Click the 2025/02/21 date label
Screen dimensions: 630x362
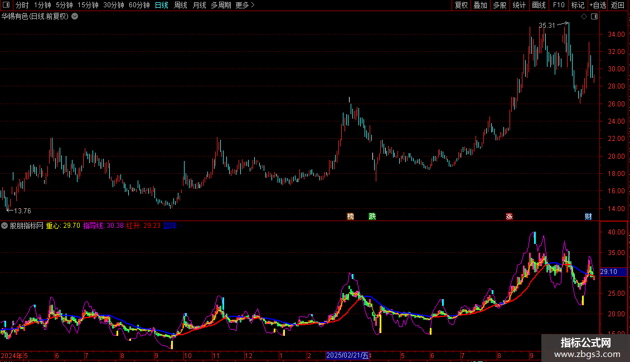point(347,355)
